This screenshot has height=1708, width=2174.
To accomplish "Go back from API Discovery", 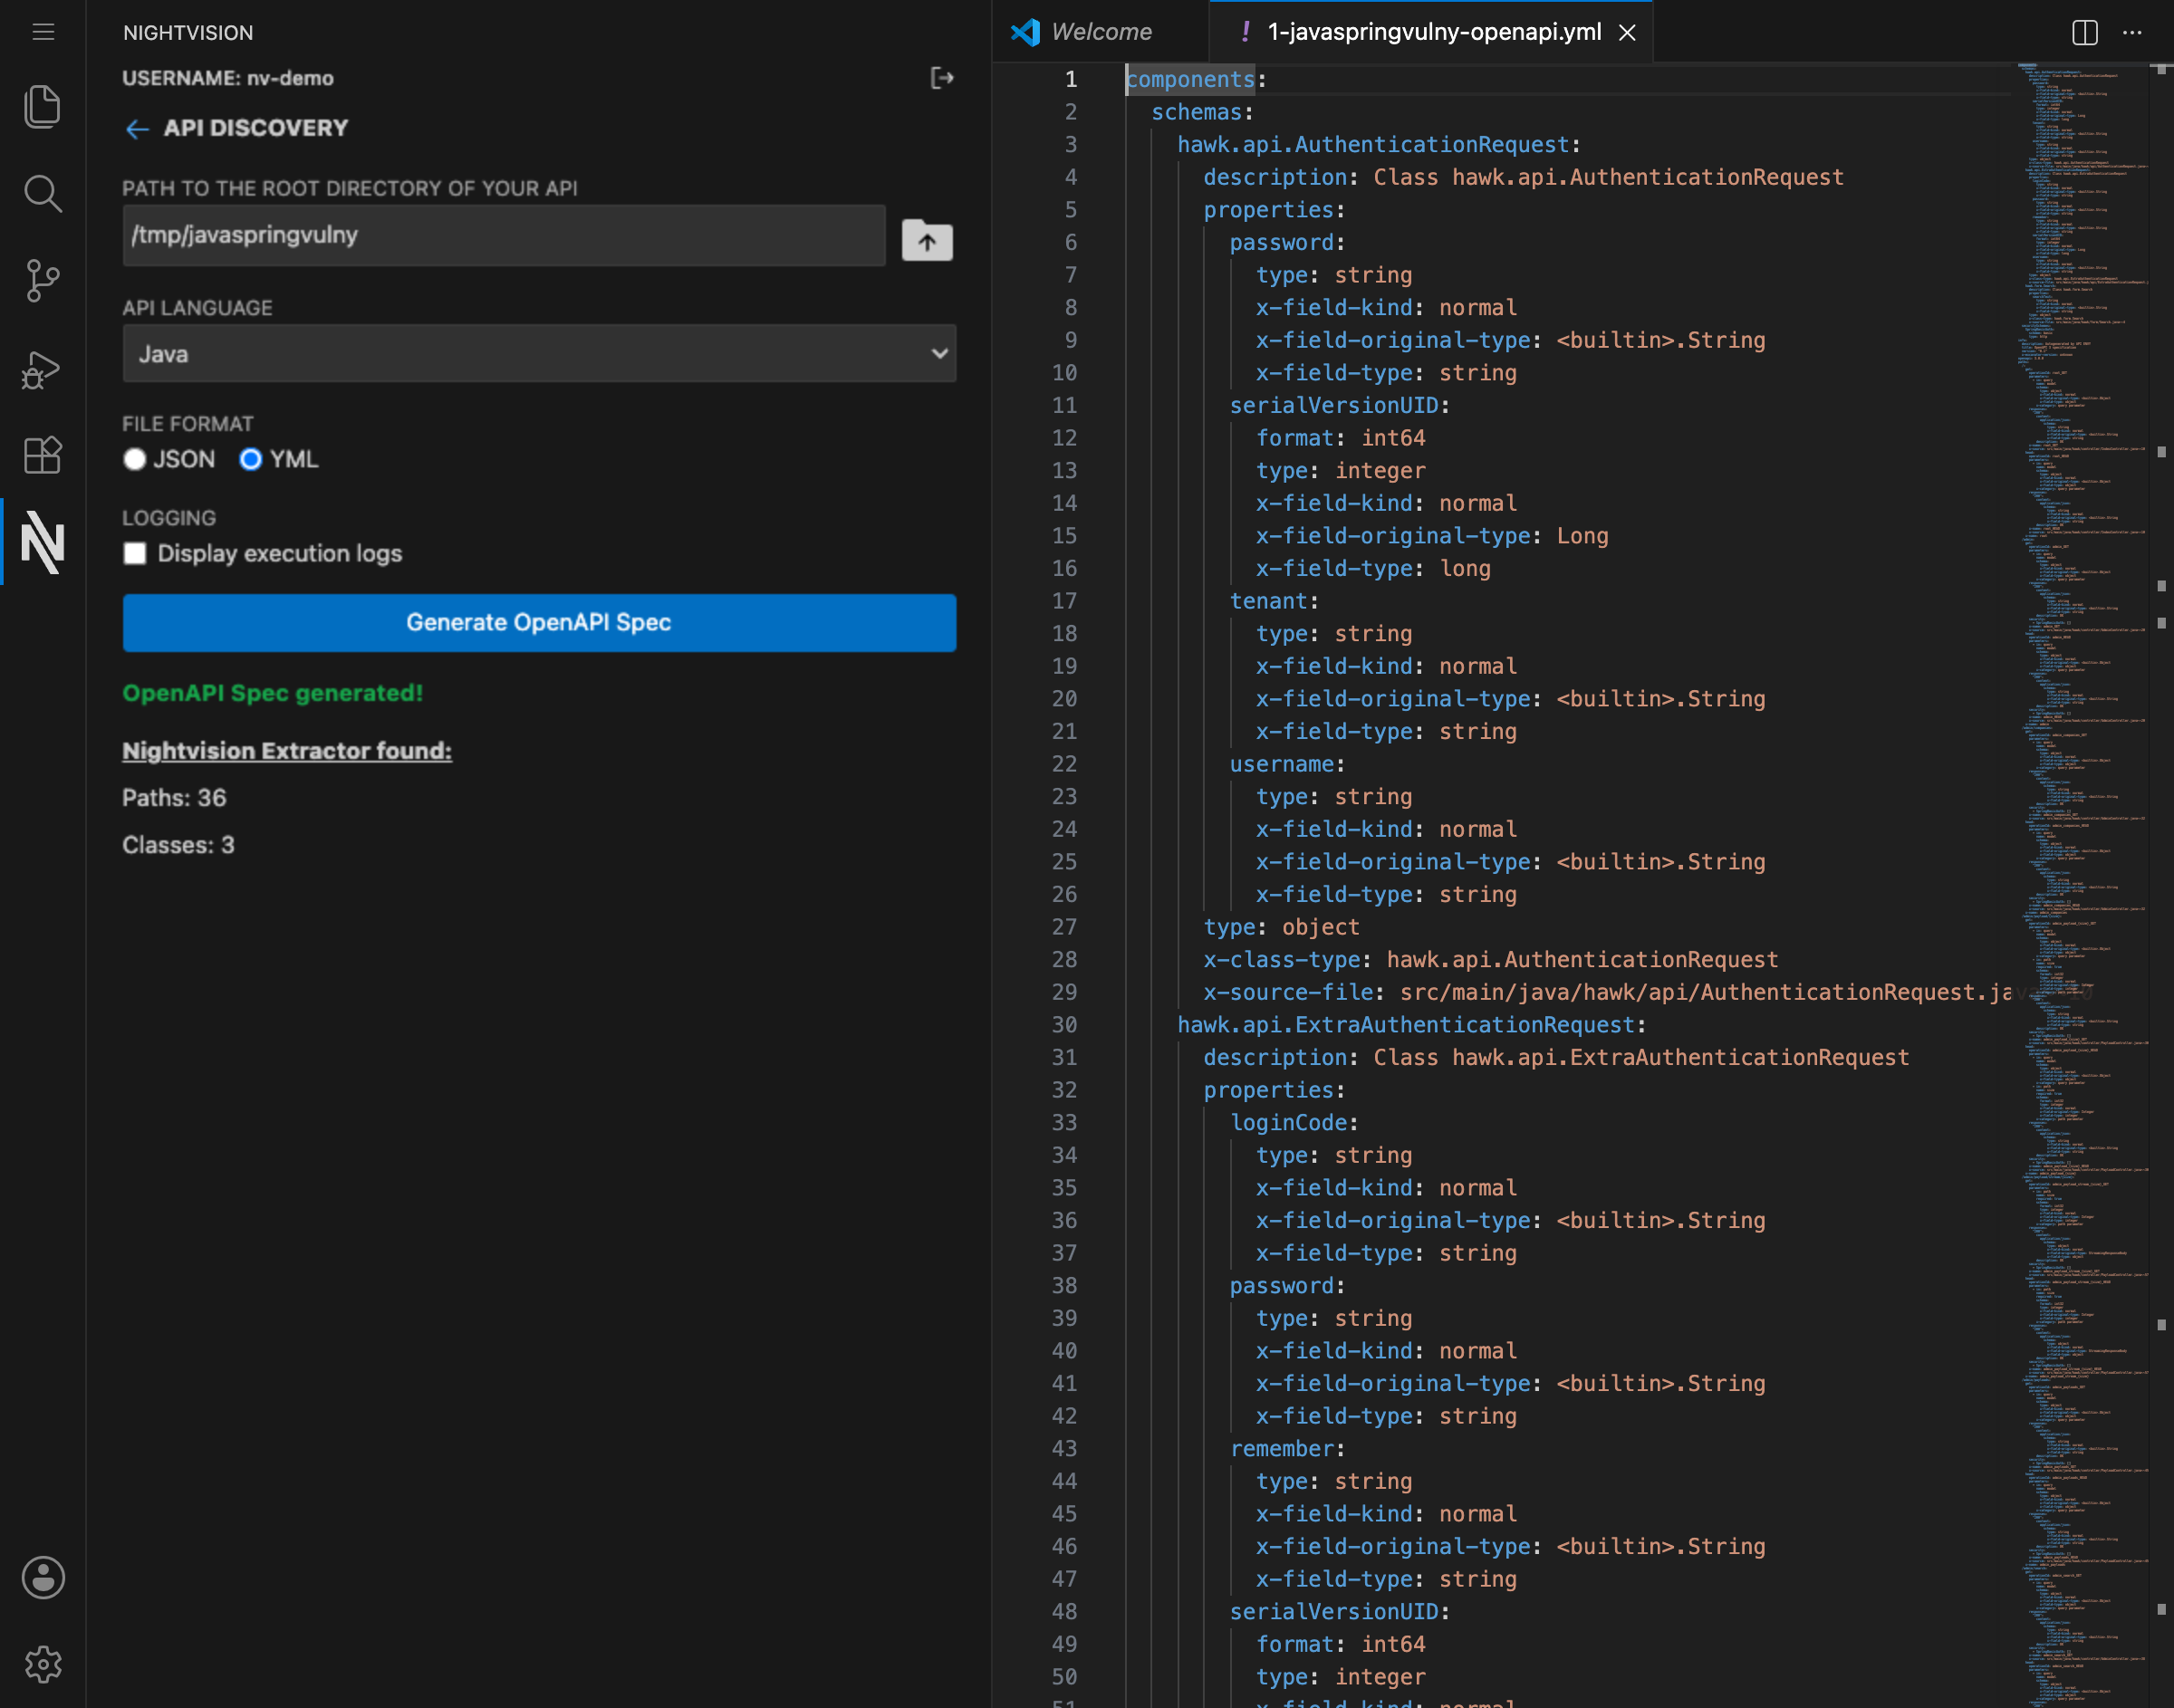I will (137, 129).
